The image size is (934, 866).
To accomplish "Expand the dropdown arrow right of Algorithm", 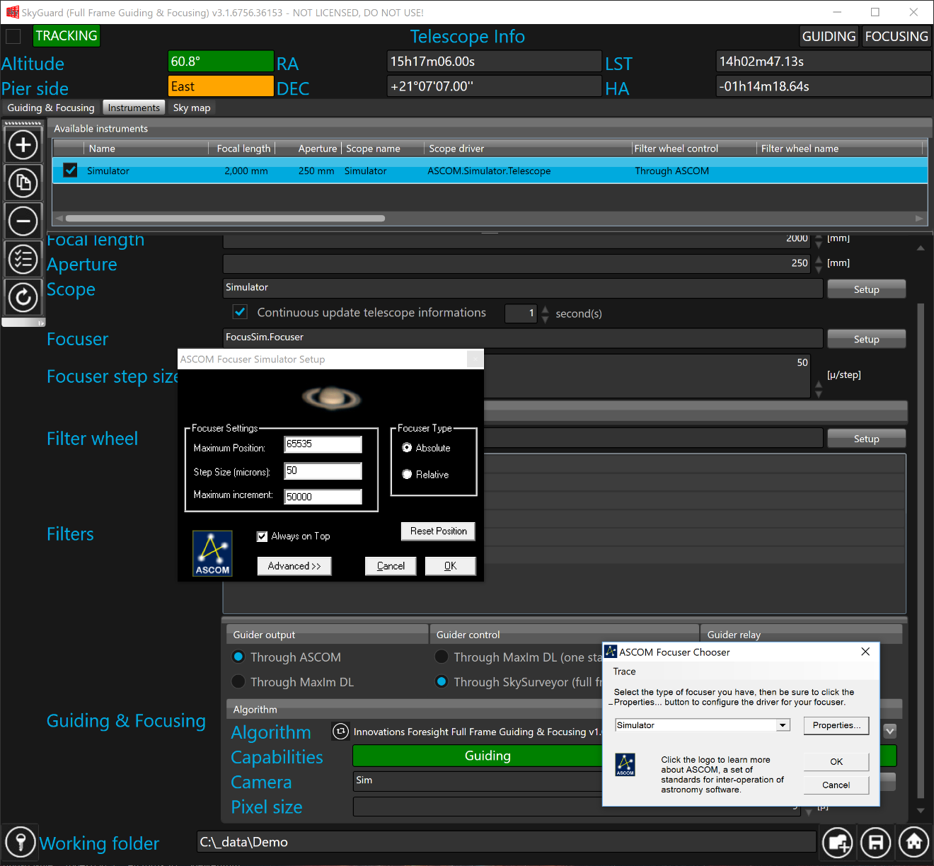I will click(890, 731).
